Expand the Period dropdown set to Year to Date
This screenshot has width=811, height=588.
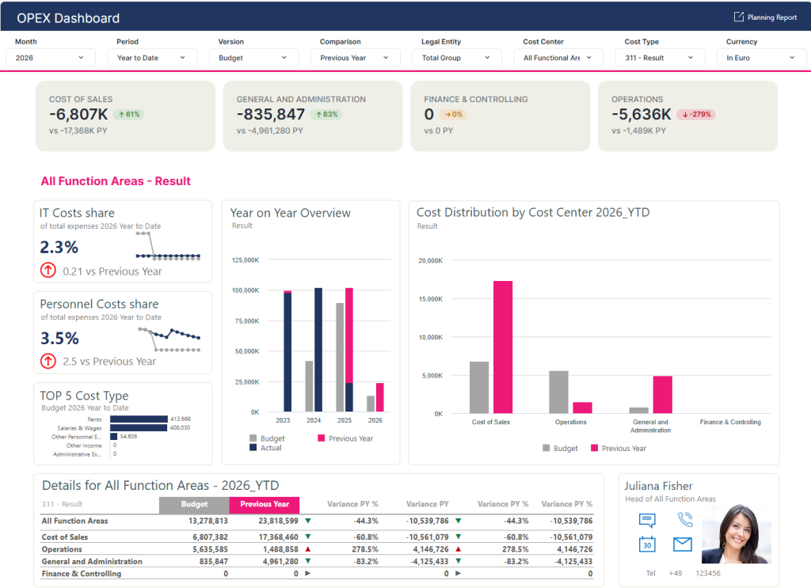point(151,58)
